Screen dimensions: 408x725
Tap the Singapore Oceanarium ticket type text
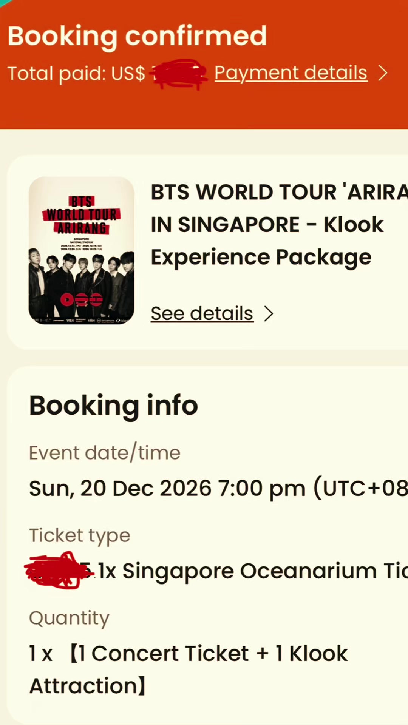(253, 571)
